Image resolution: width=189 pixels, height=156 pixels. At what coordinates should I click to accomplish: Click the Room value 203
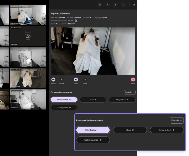57,24
